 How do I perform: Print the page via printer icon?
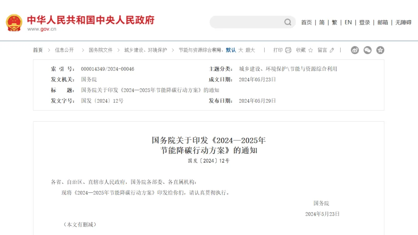pos(288,50)
